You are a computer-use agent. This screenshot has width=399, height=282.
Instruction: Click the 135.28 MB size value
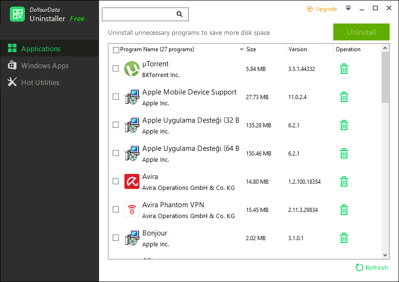coord(259,125)
